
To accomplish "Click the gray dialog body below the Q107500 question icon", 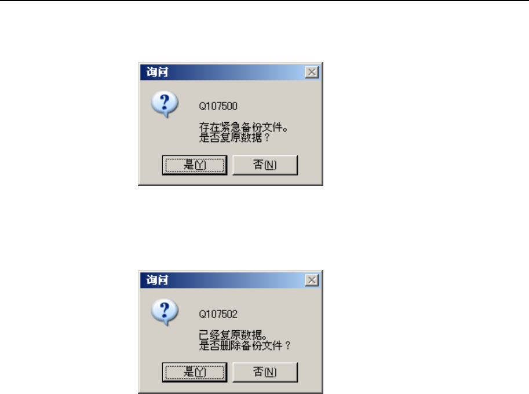I will coord(165,135).
